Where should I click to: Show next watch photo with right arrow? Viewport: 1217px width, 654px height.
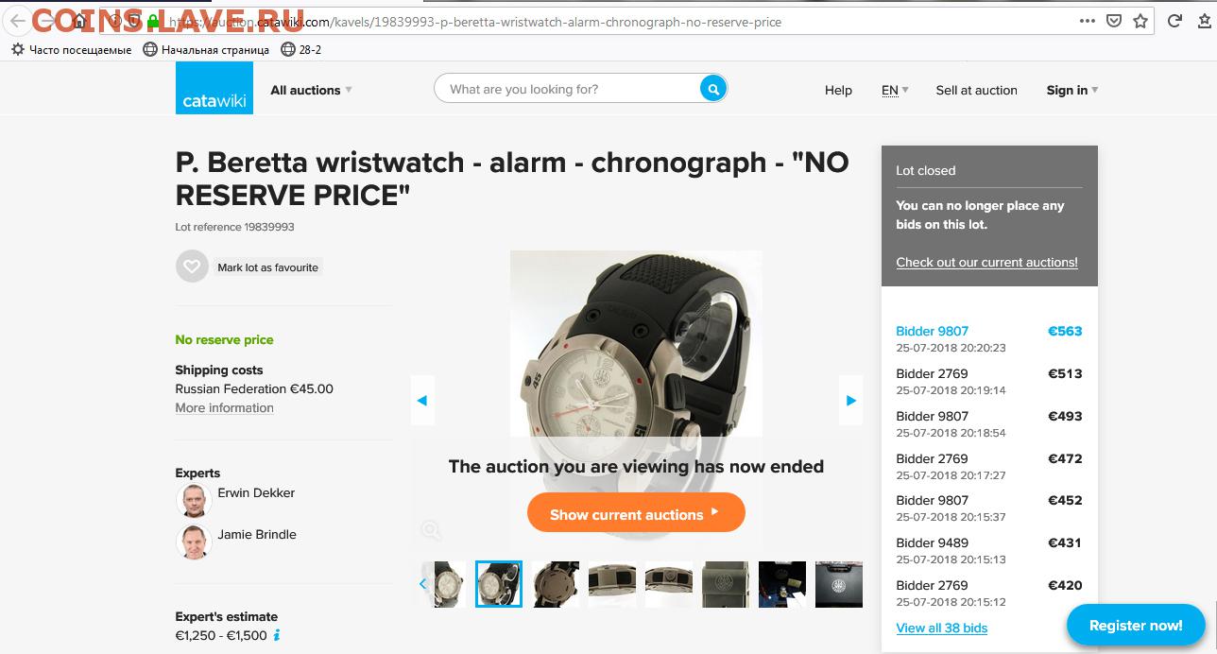[x=851, y=401]
